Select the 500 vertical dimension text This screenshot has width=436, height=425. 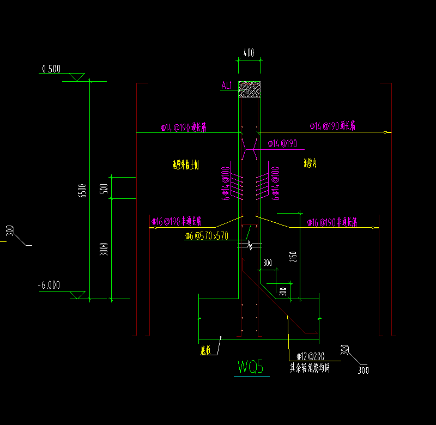[104, 189]
